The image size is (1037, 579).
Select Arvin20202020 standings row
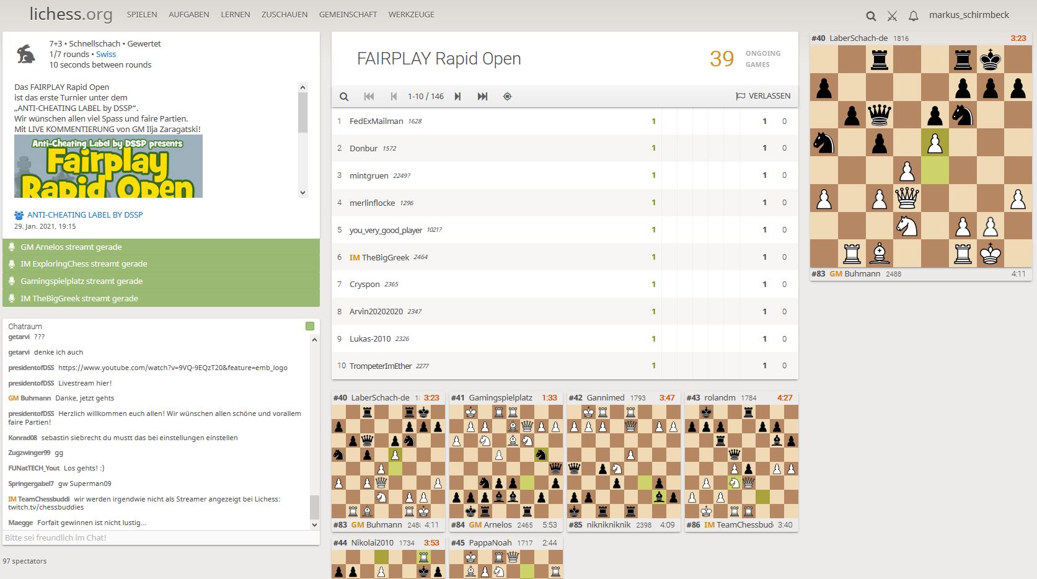coord(565,312)
